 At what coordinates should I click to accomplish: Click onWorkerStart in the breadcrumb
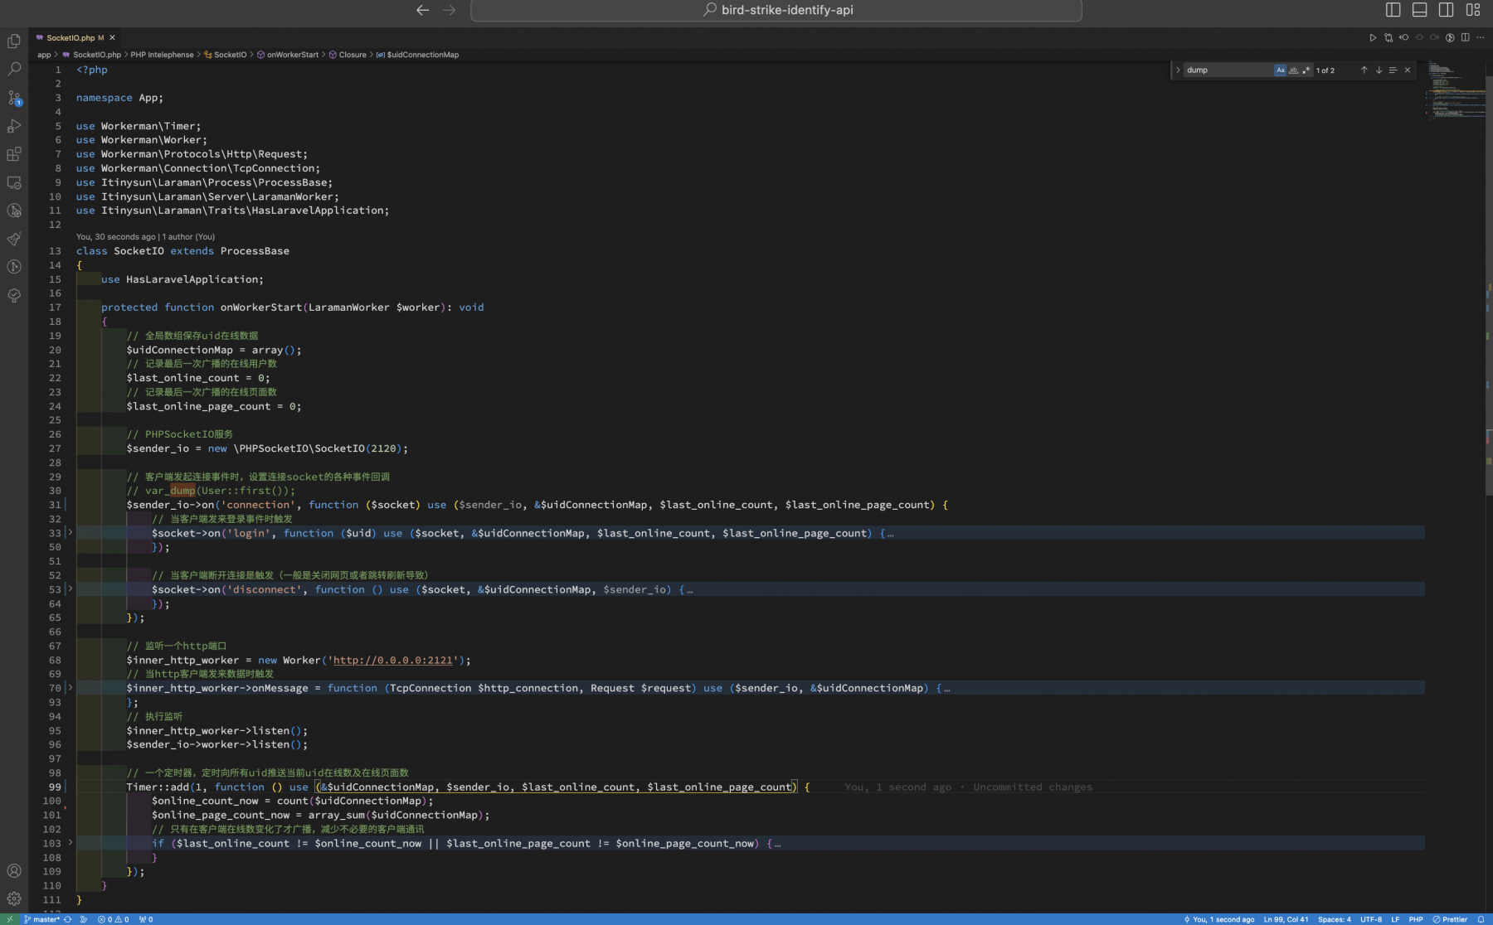click(292, 55)
